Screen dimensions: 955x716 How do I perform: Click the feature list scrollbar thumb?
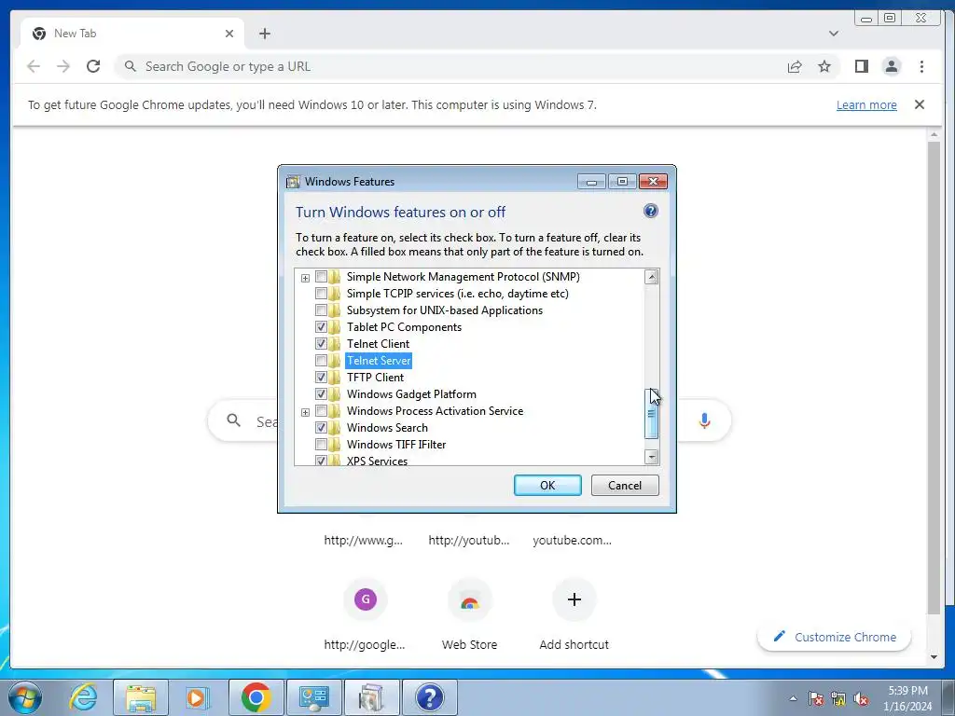click(651, 414)
